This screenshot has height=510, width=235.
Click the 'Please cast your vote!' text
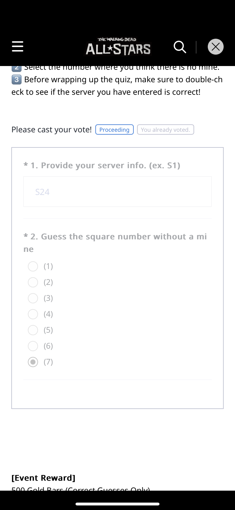tap(52, 129)
